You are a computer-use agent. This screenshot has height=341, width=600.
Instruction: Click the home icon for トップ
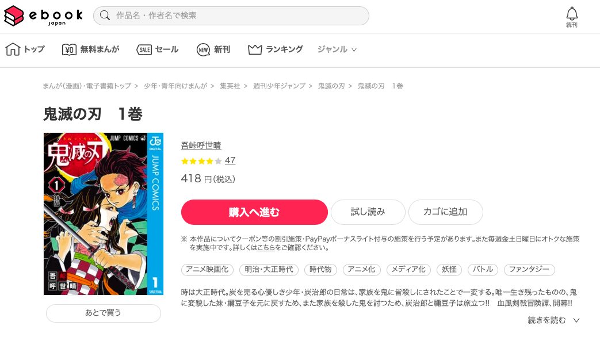tap(13, 49)
